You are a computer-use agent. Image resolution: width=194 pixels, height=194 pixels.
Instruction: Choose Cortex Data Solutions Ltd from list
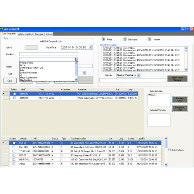pos(31,68)
